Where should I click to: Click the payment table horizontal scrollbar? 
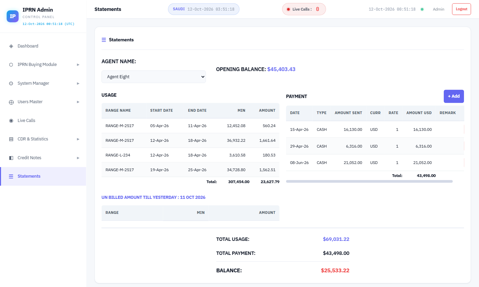[369, 181]
